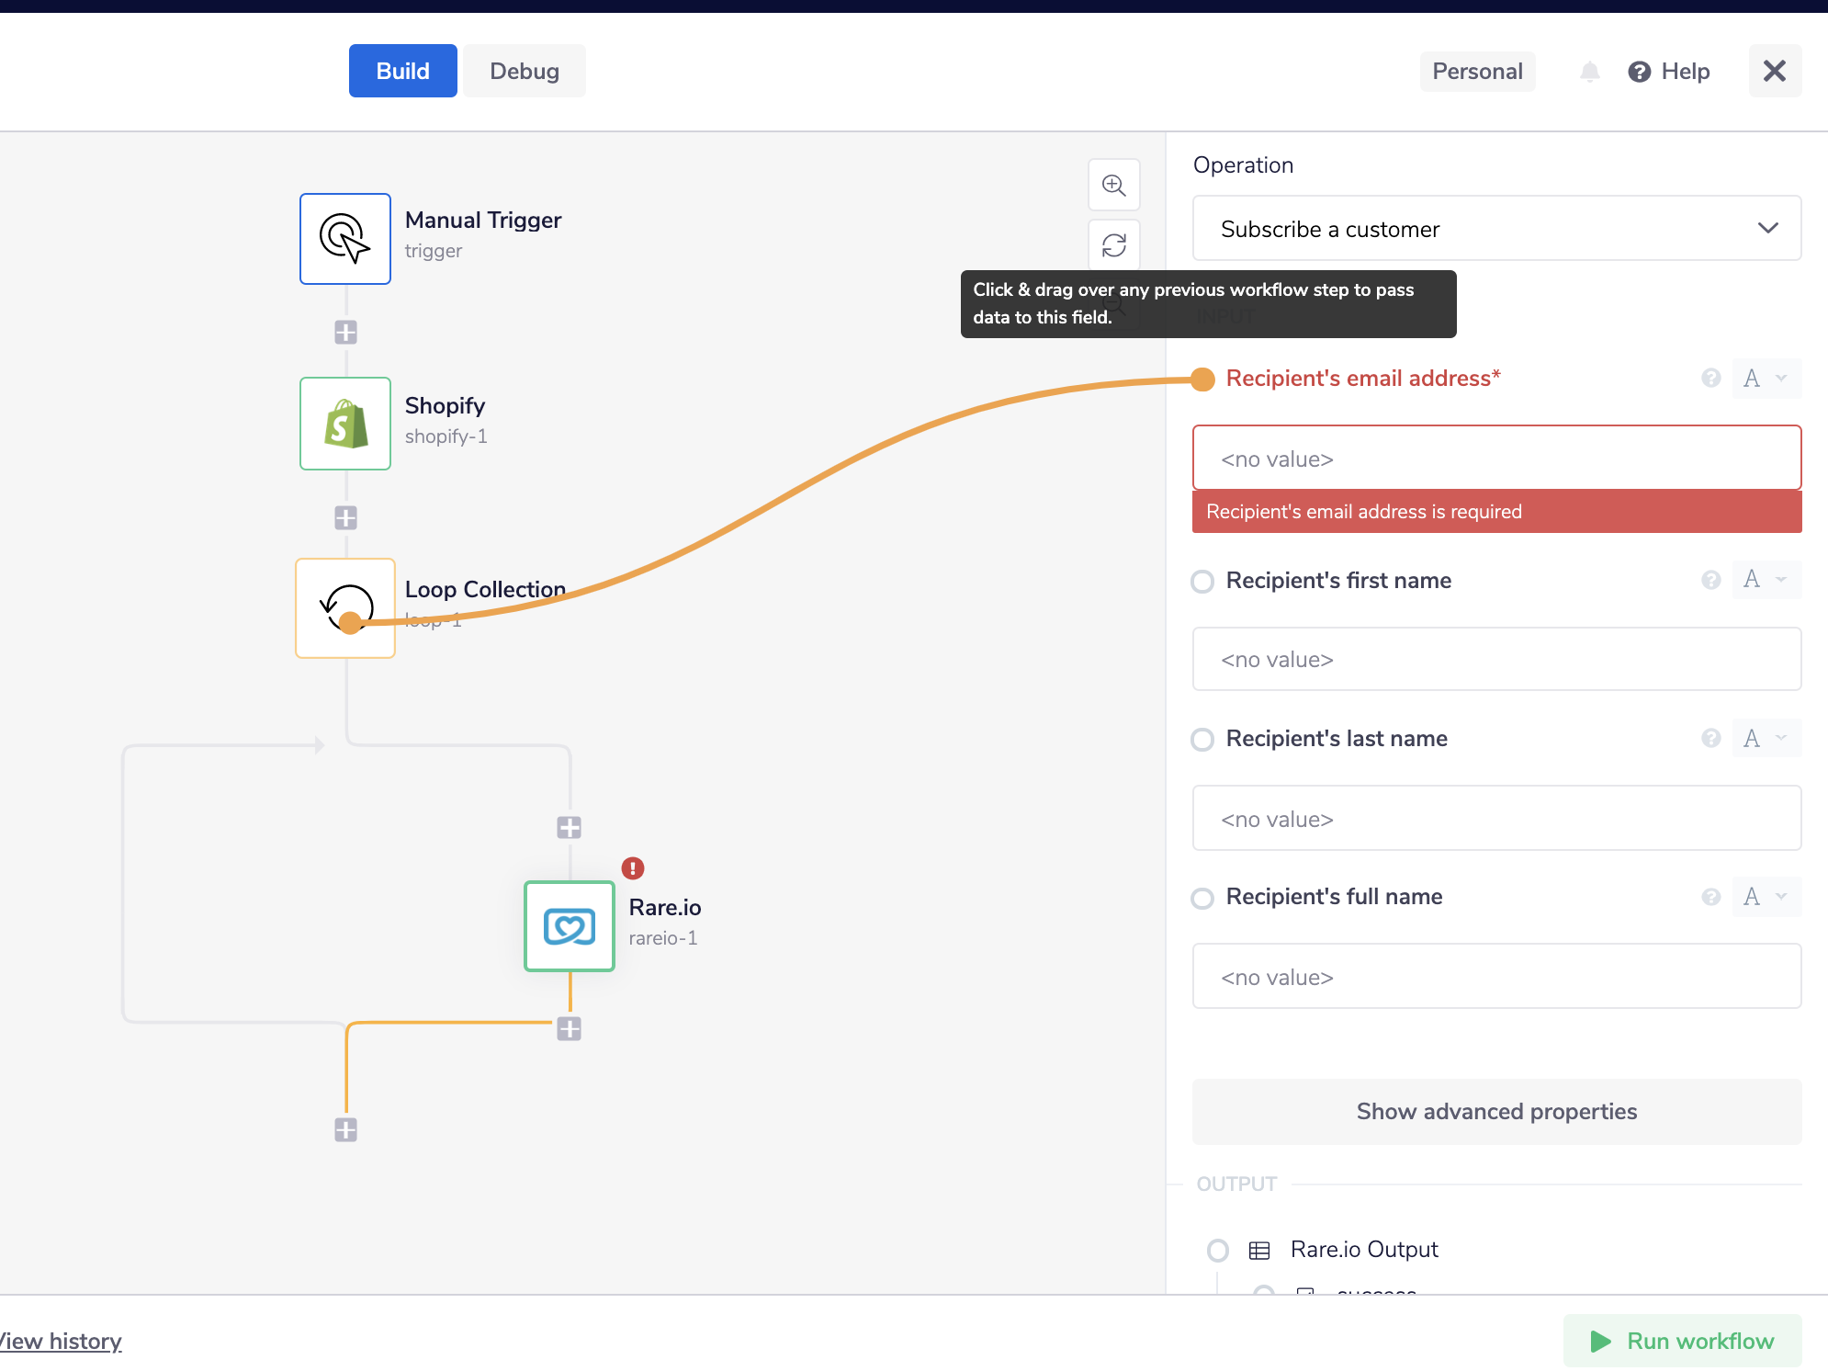Open the notifications bell
1828x1371 pixels.
tap(1589, 72)
